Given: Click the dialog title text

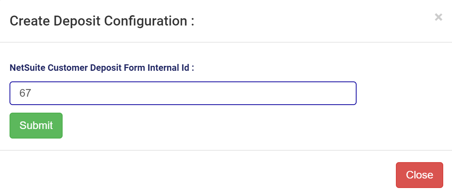Looking at the screenshot, I should (x=102, y=21).
